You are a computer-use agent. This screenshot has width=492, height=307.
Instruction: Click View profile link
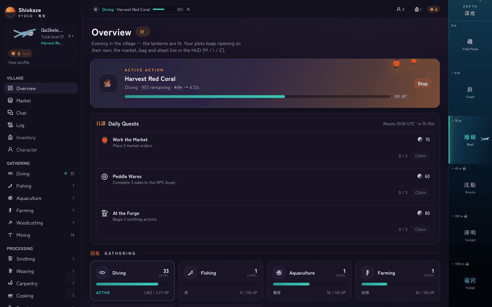[19, 62]
